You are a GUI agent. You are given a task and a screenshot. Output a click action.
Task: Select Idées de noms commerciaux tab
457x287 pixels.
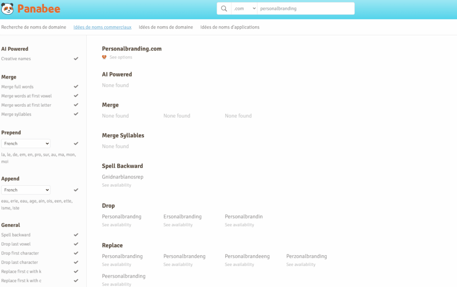[x=102, y=27]
